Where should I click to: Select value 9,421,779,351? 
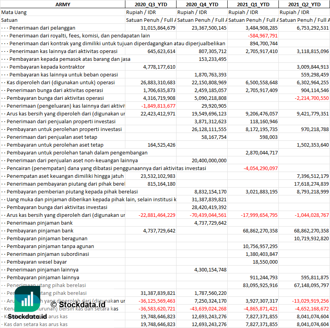[313, 113]
